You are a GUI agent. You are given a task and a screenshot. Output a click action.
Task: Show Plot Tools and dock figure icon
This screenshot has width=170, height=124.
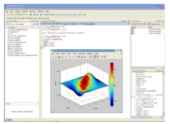(x=104, y=57)
